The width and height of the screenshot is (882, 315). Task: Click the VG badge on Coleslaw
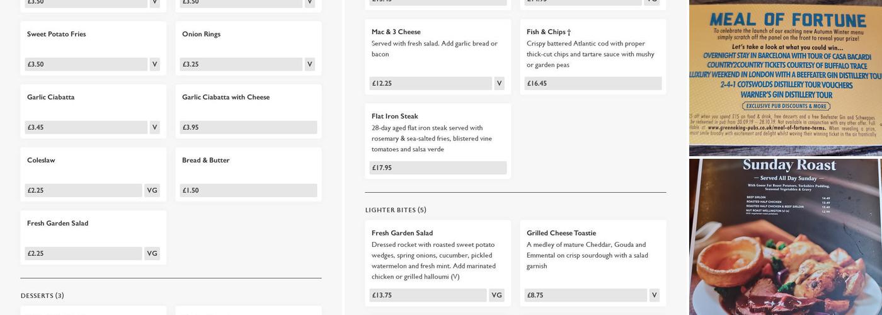(x=152, y=190)
